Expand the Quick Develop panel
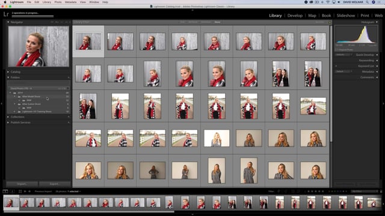Image resolution: width=385 pixels, height=216 pixels. 377,55
